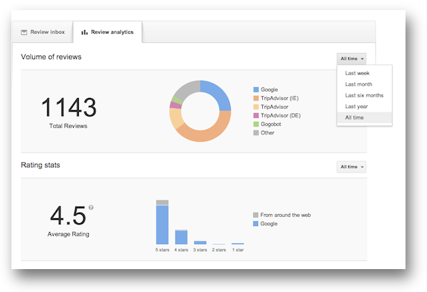
Task: Open the Volume of reviews time range dropdown
Action: 351,59
